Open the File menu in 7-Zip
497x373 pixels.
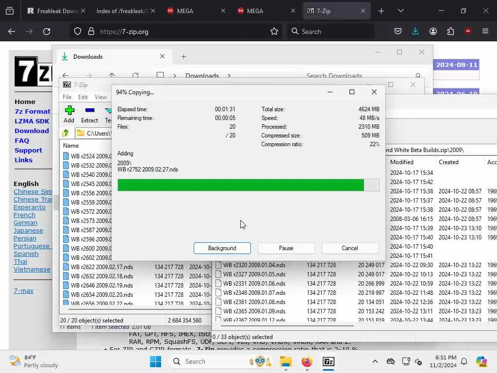coord(67,97)
